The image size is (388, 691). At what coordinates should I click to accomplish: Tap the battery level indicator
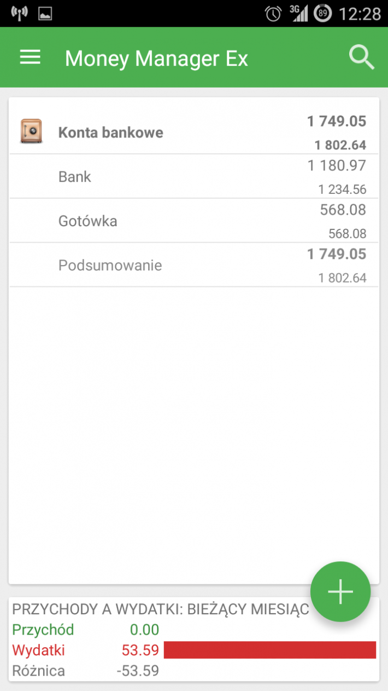click(x=323, y=14)
